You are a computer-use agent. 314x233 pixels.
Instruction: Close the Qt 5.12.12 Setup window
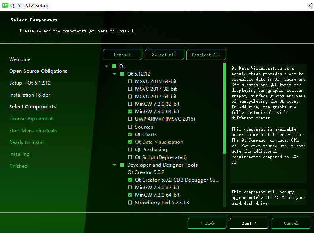coord(309,5)
